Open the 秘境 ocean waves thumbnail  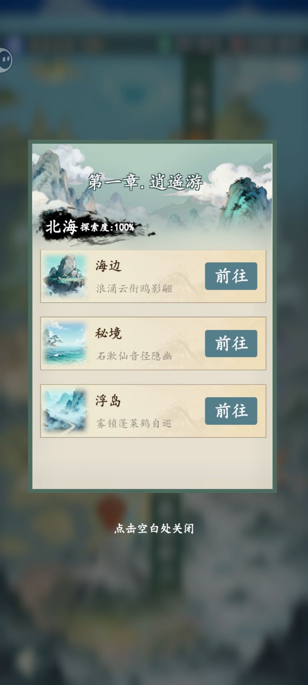click(65, 343)
